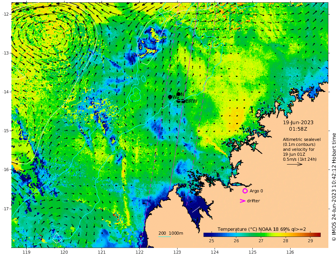This screenshot has width=336, height=259.
Task: Click longitude axis label 126
Action: tap(290, 252)
